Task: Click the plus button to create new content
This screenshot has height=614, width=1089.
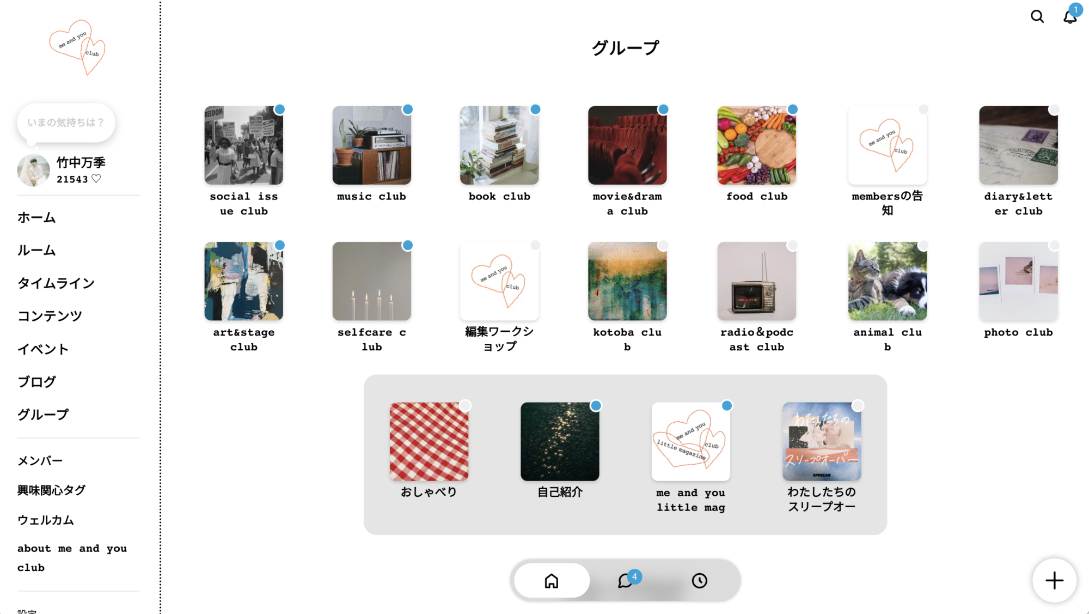Action: tap(1054, 580)
